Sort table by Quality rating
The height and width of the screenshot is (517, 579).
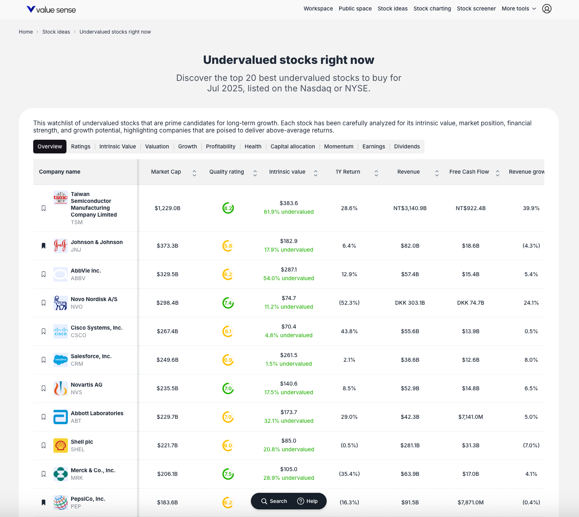(x=255, y=173)
